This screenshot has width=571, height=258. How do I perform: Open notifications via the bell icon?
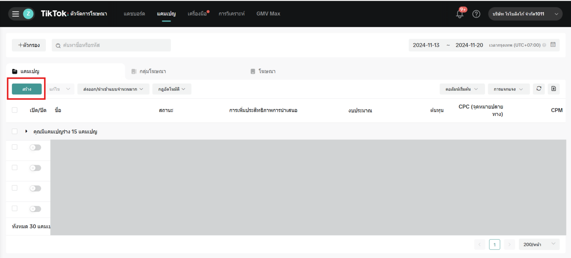460,13
